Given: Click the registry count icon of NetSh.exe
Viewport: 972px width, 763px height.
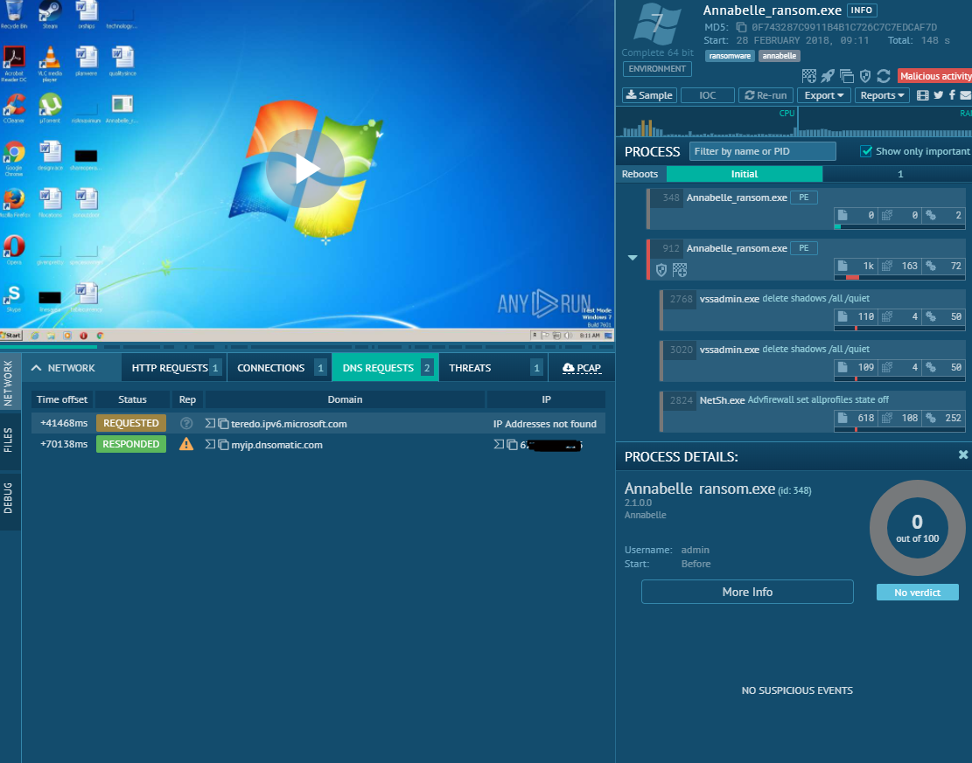Looking at the screenshot, I should tap(887, 418).
